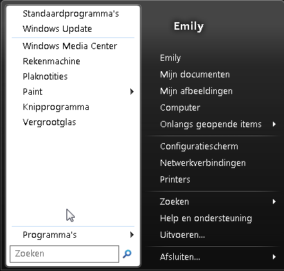Expand the Paint jump list arrow
Image resolution: width=284 pixels, height=271 pixels.
point(132,92)
